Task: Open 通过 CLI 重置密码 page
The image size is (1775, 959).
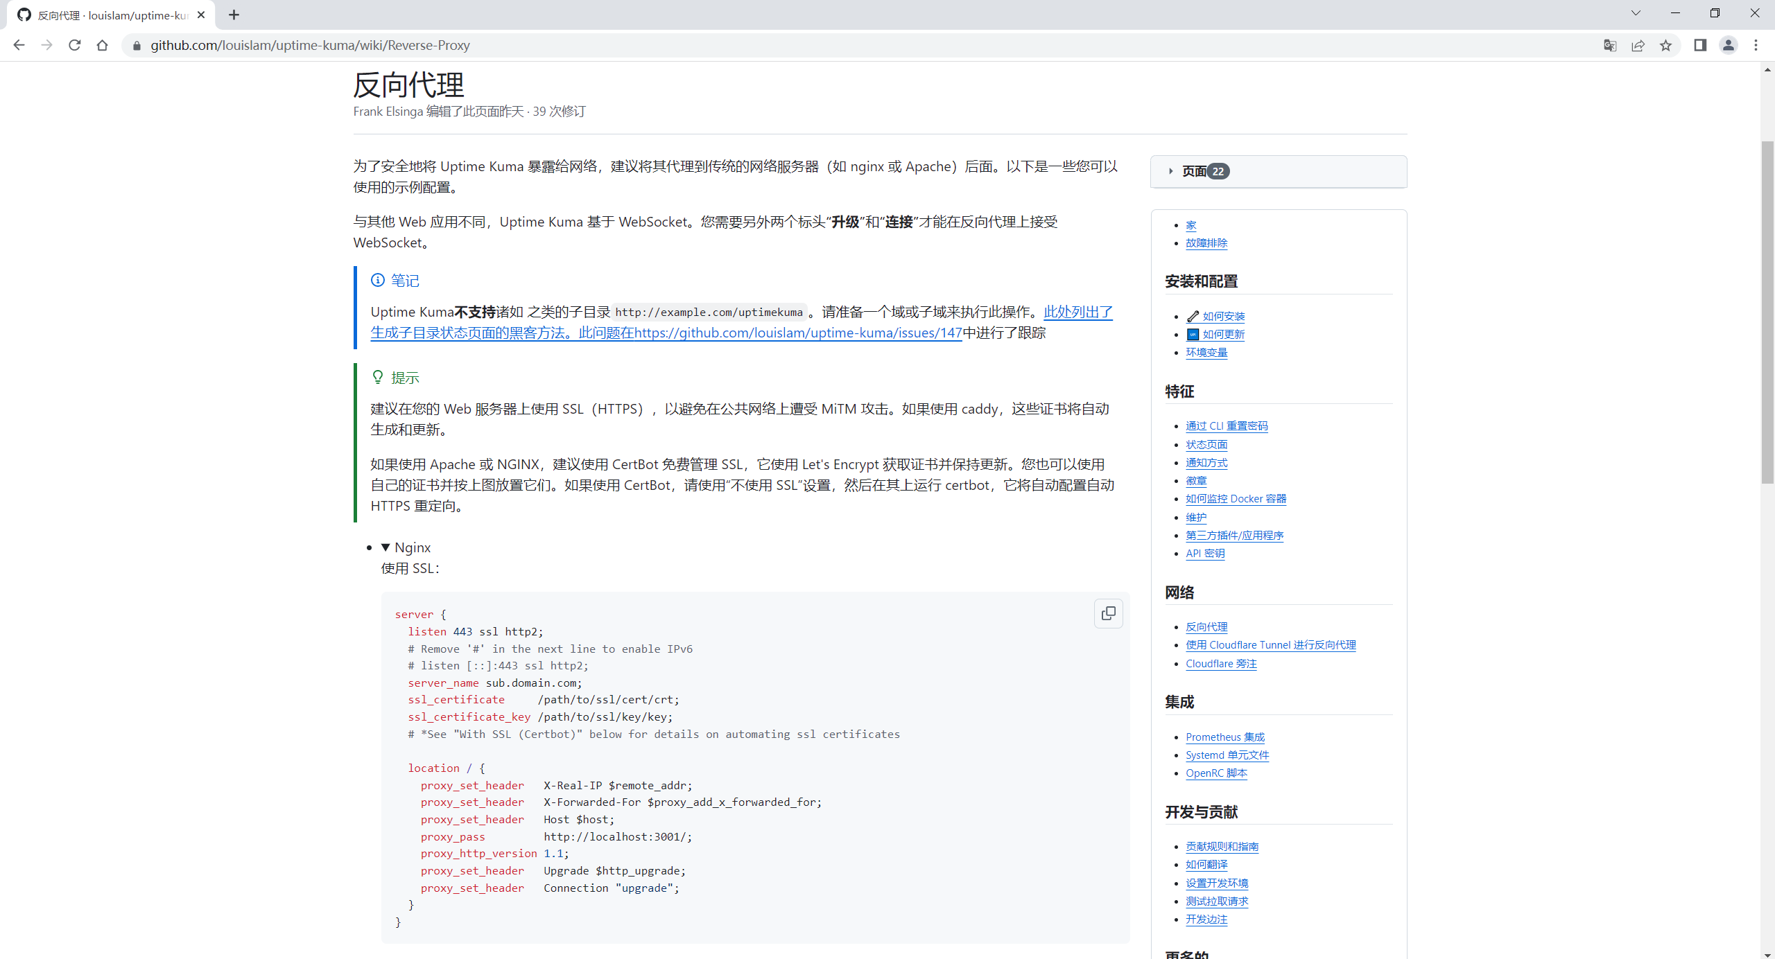Action: pos(1227,426)
